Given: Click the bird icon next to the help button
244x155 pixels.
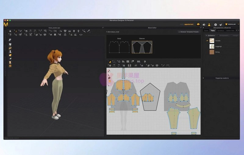Looking at the screenshot, I should [x=221, y=24].
